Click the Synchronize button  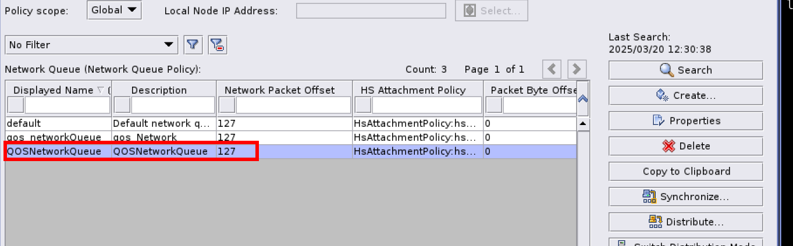(685, 197)
